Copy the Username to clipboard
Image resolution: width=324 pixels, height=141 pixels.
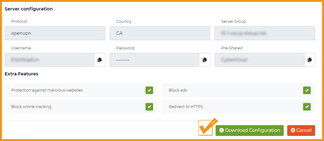tap(100, 60)
